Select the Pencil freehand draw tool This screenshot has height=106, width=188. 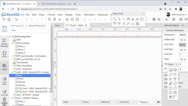click(170, 84)
